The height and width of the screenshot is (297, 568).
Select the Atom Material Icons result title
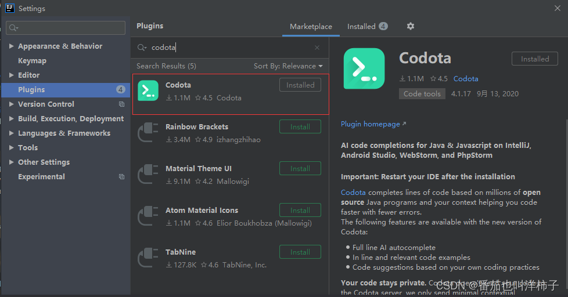[202, 210]
